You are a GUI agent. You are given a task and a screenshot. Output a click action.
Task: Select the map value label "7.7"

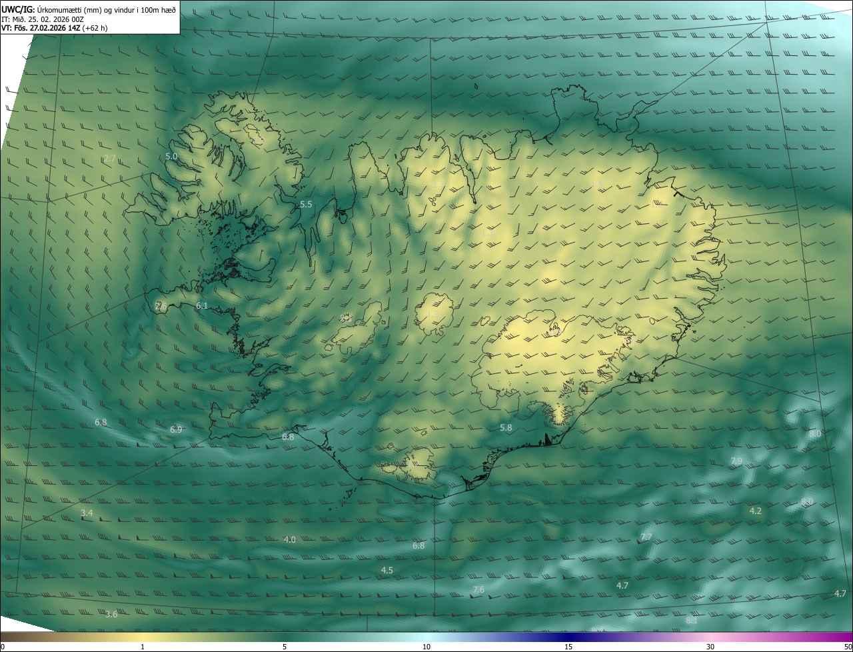[x=646, y=537]
